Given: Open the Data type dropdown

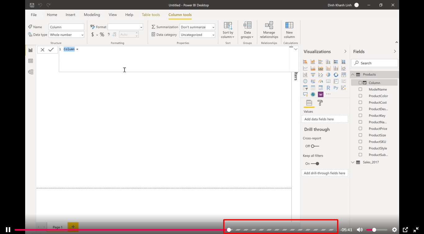Looking at the screenshot, I should pos(66,35).
